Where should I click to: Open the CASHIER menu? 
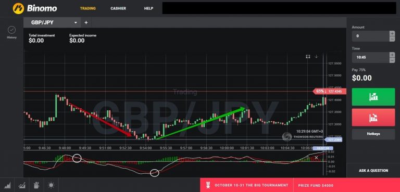point(118,8)
